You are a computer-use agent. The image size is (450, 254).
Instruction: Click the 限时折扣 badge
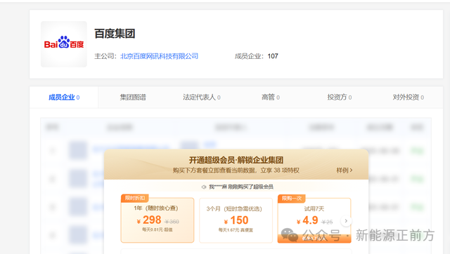point(135,198)
